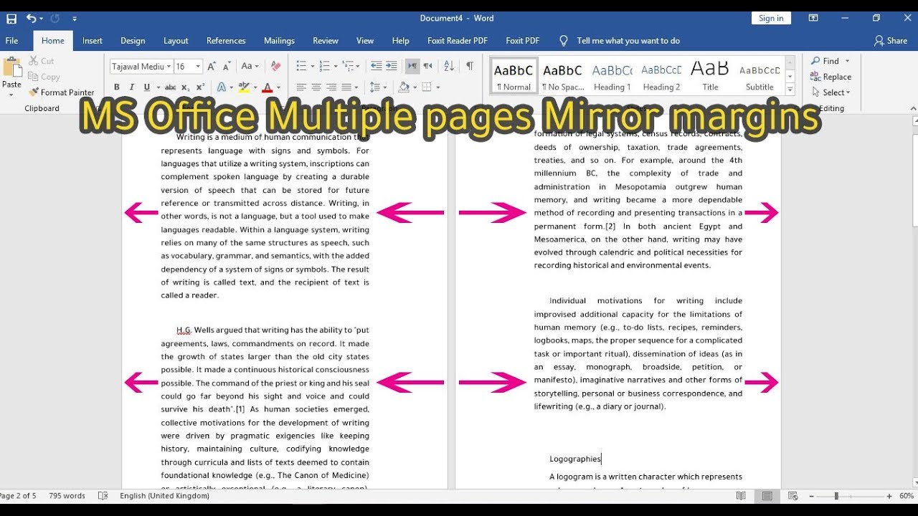The width and height of the screenshot is (918, 516).
Task: Align text to the right
Action: tap(331, 87)
